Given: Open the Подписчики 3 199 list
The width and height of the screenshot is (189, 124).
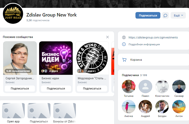Looking at the screenshot, I should (134, 75).
